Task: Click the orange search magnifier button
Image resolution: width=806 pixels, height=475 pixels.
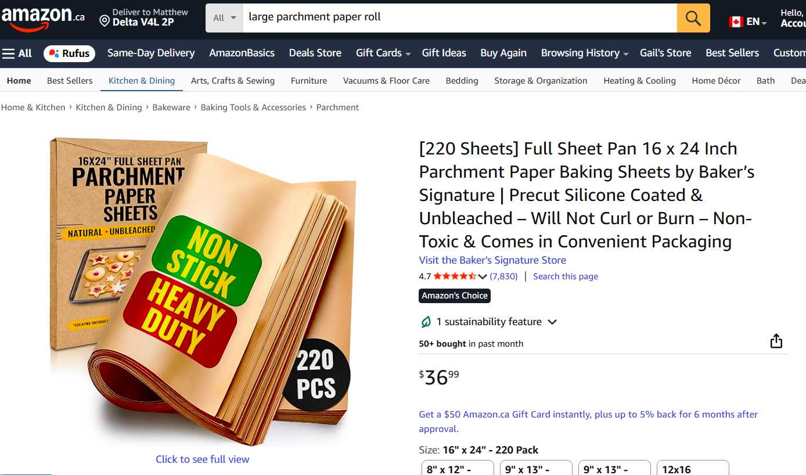Action: [x=693, y=18]
